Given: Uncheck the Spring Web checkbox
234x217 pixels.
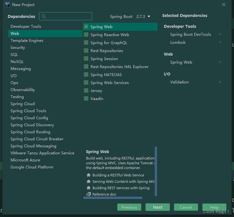Looking at the screenshot, I should pos(86,27).
